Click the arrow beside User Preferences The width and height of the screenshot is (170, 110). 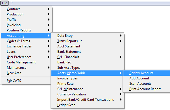[49, 57]
